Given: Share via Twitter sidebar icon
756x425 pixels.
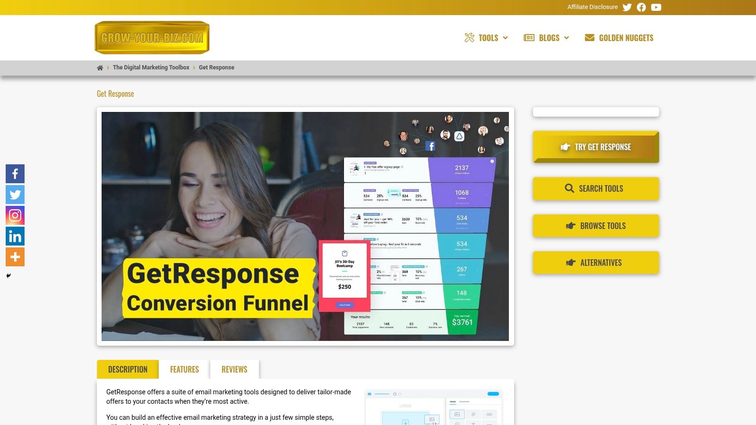Looking at the screenshot, I should pyautogui.click(x=15, y=195).
